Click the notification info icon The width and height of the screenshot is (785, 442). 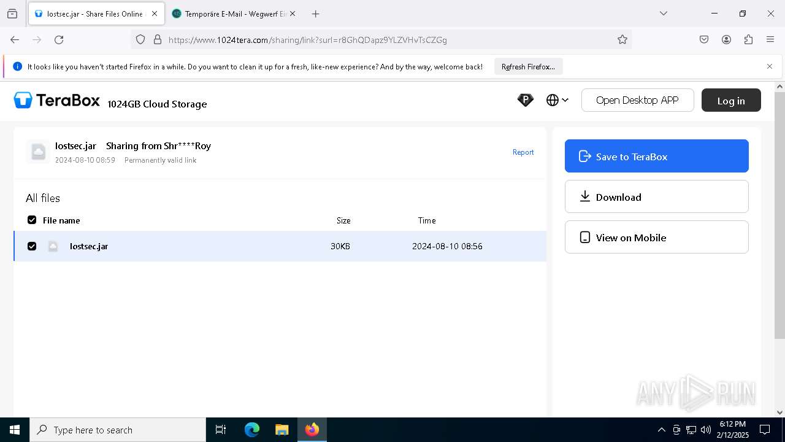17,66
